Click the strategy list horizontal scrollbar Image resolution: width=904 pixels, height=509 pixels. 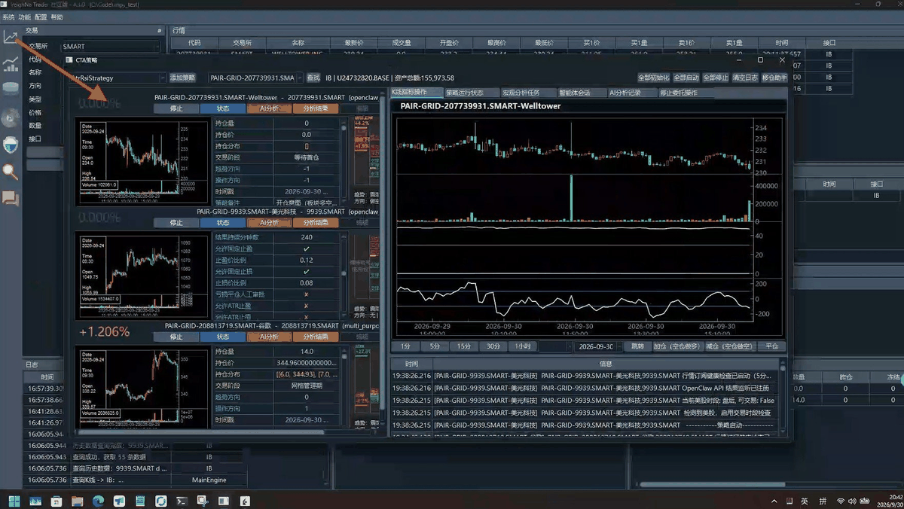pyautogui.click(x=200, y=432)
